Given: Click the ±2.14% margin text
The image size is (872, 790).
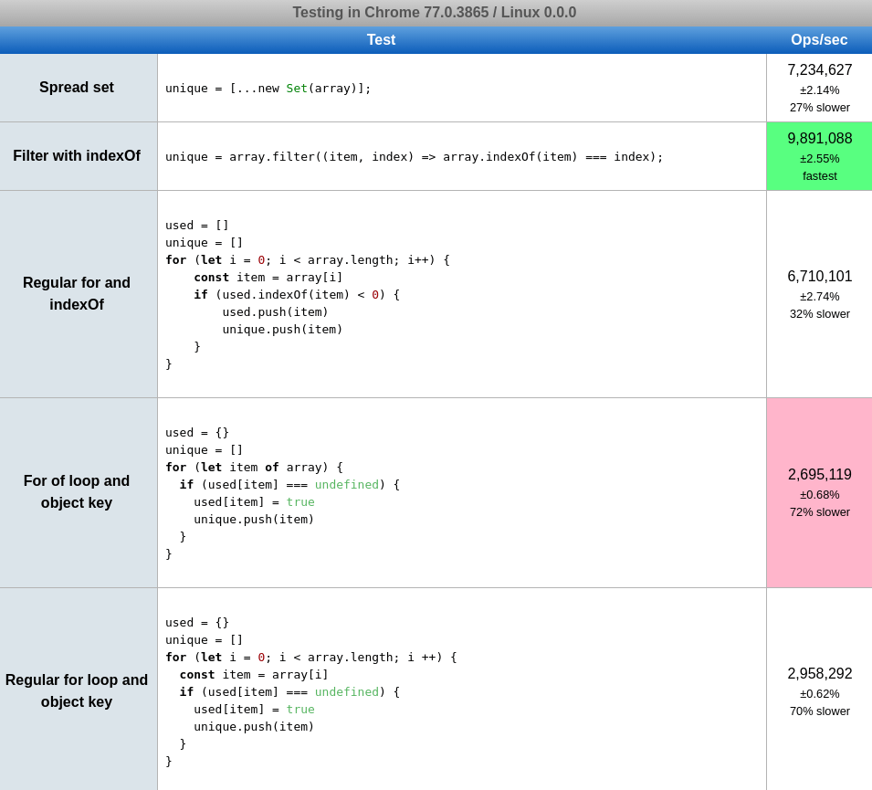Looking at the screenshot, I should [x=819, y=90].
